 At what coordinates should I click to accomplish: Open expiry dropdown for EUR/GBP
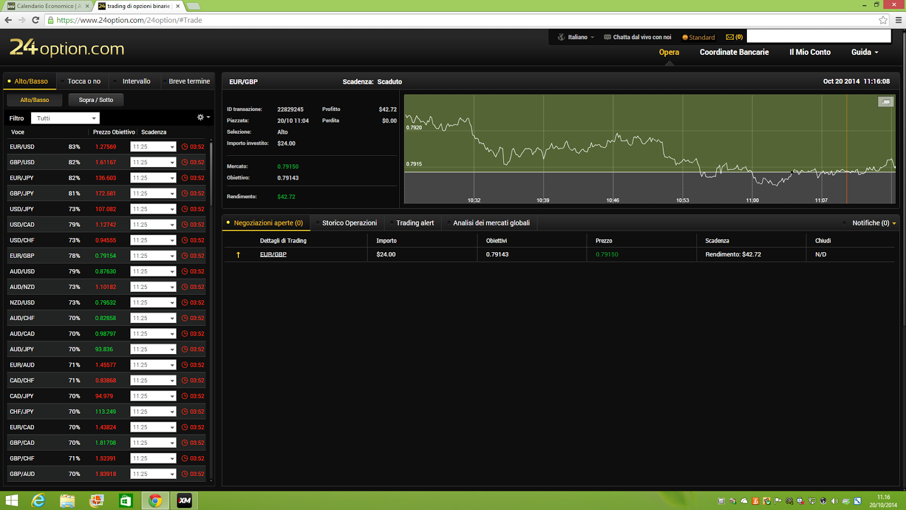click(x=153, y=256)
